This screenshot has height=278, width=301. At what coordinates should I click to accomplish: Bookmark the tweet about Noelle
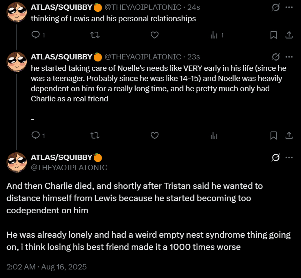[x=274, y=136]
